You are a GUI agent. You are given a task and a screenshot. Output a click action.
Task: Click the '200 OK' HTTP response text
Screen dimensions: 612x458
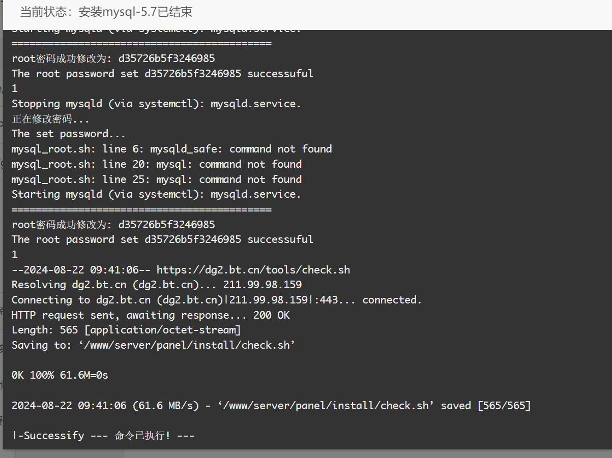point(271,315)
